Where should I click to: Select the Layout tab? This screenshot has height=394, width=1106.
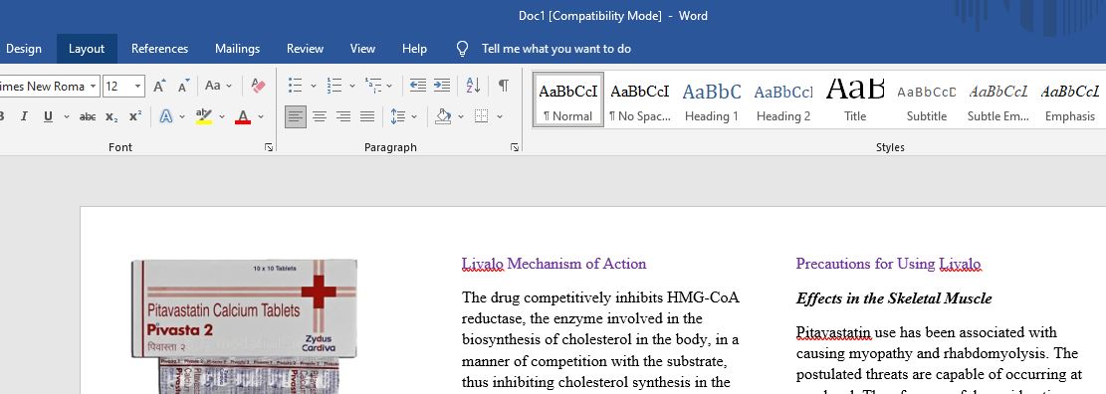coord(87,49)
